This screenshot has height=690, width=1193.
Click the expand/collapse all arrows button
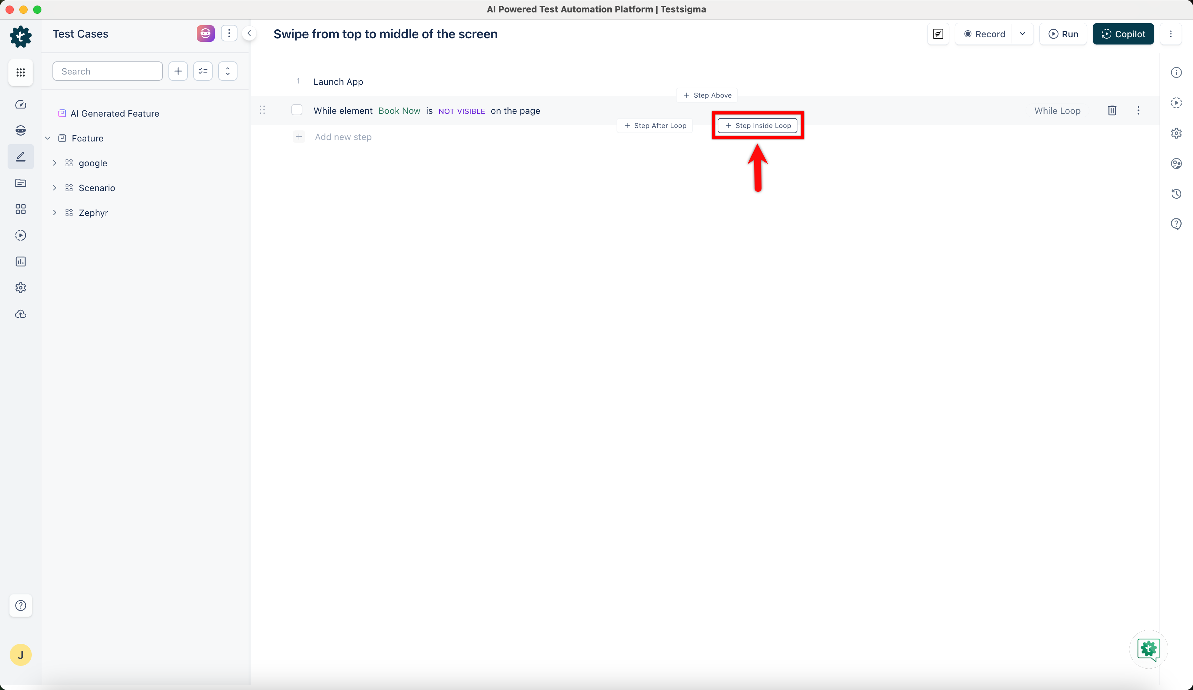(x=228, y=71)
